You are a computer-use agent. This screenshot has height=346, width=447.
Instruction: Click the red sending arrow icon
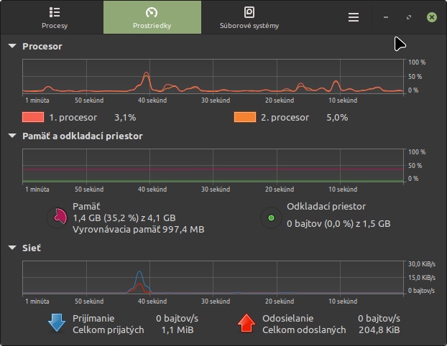(246, 324)
